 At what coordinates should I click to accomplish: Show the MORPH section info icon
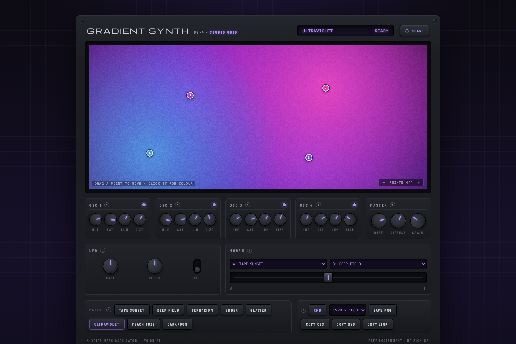250,250
